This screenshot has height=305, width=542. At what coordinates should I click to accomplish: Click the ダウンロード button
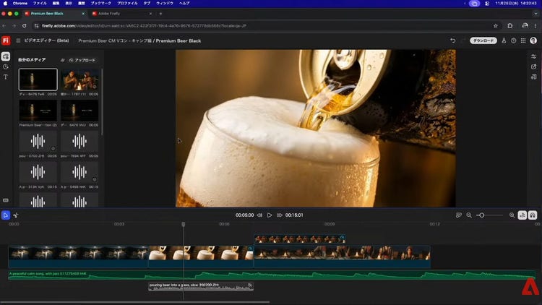click(x=483, y=40)
